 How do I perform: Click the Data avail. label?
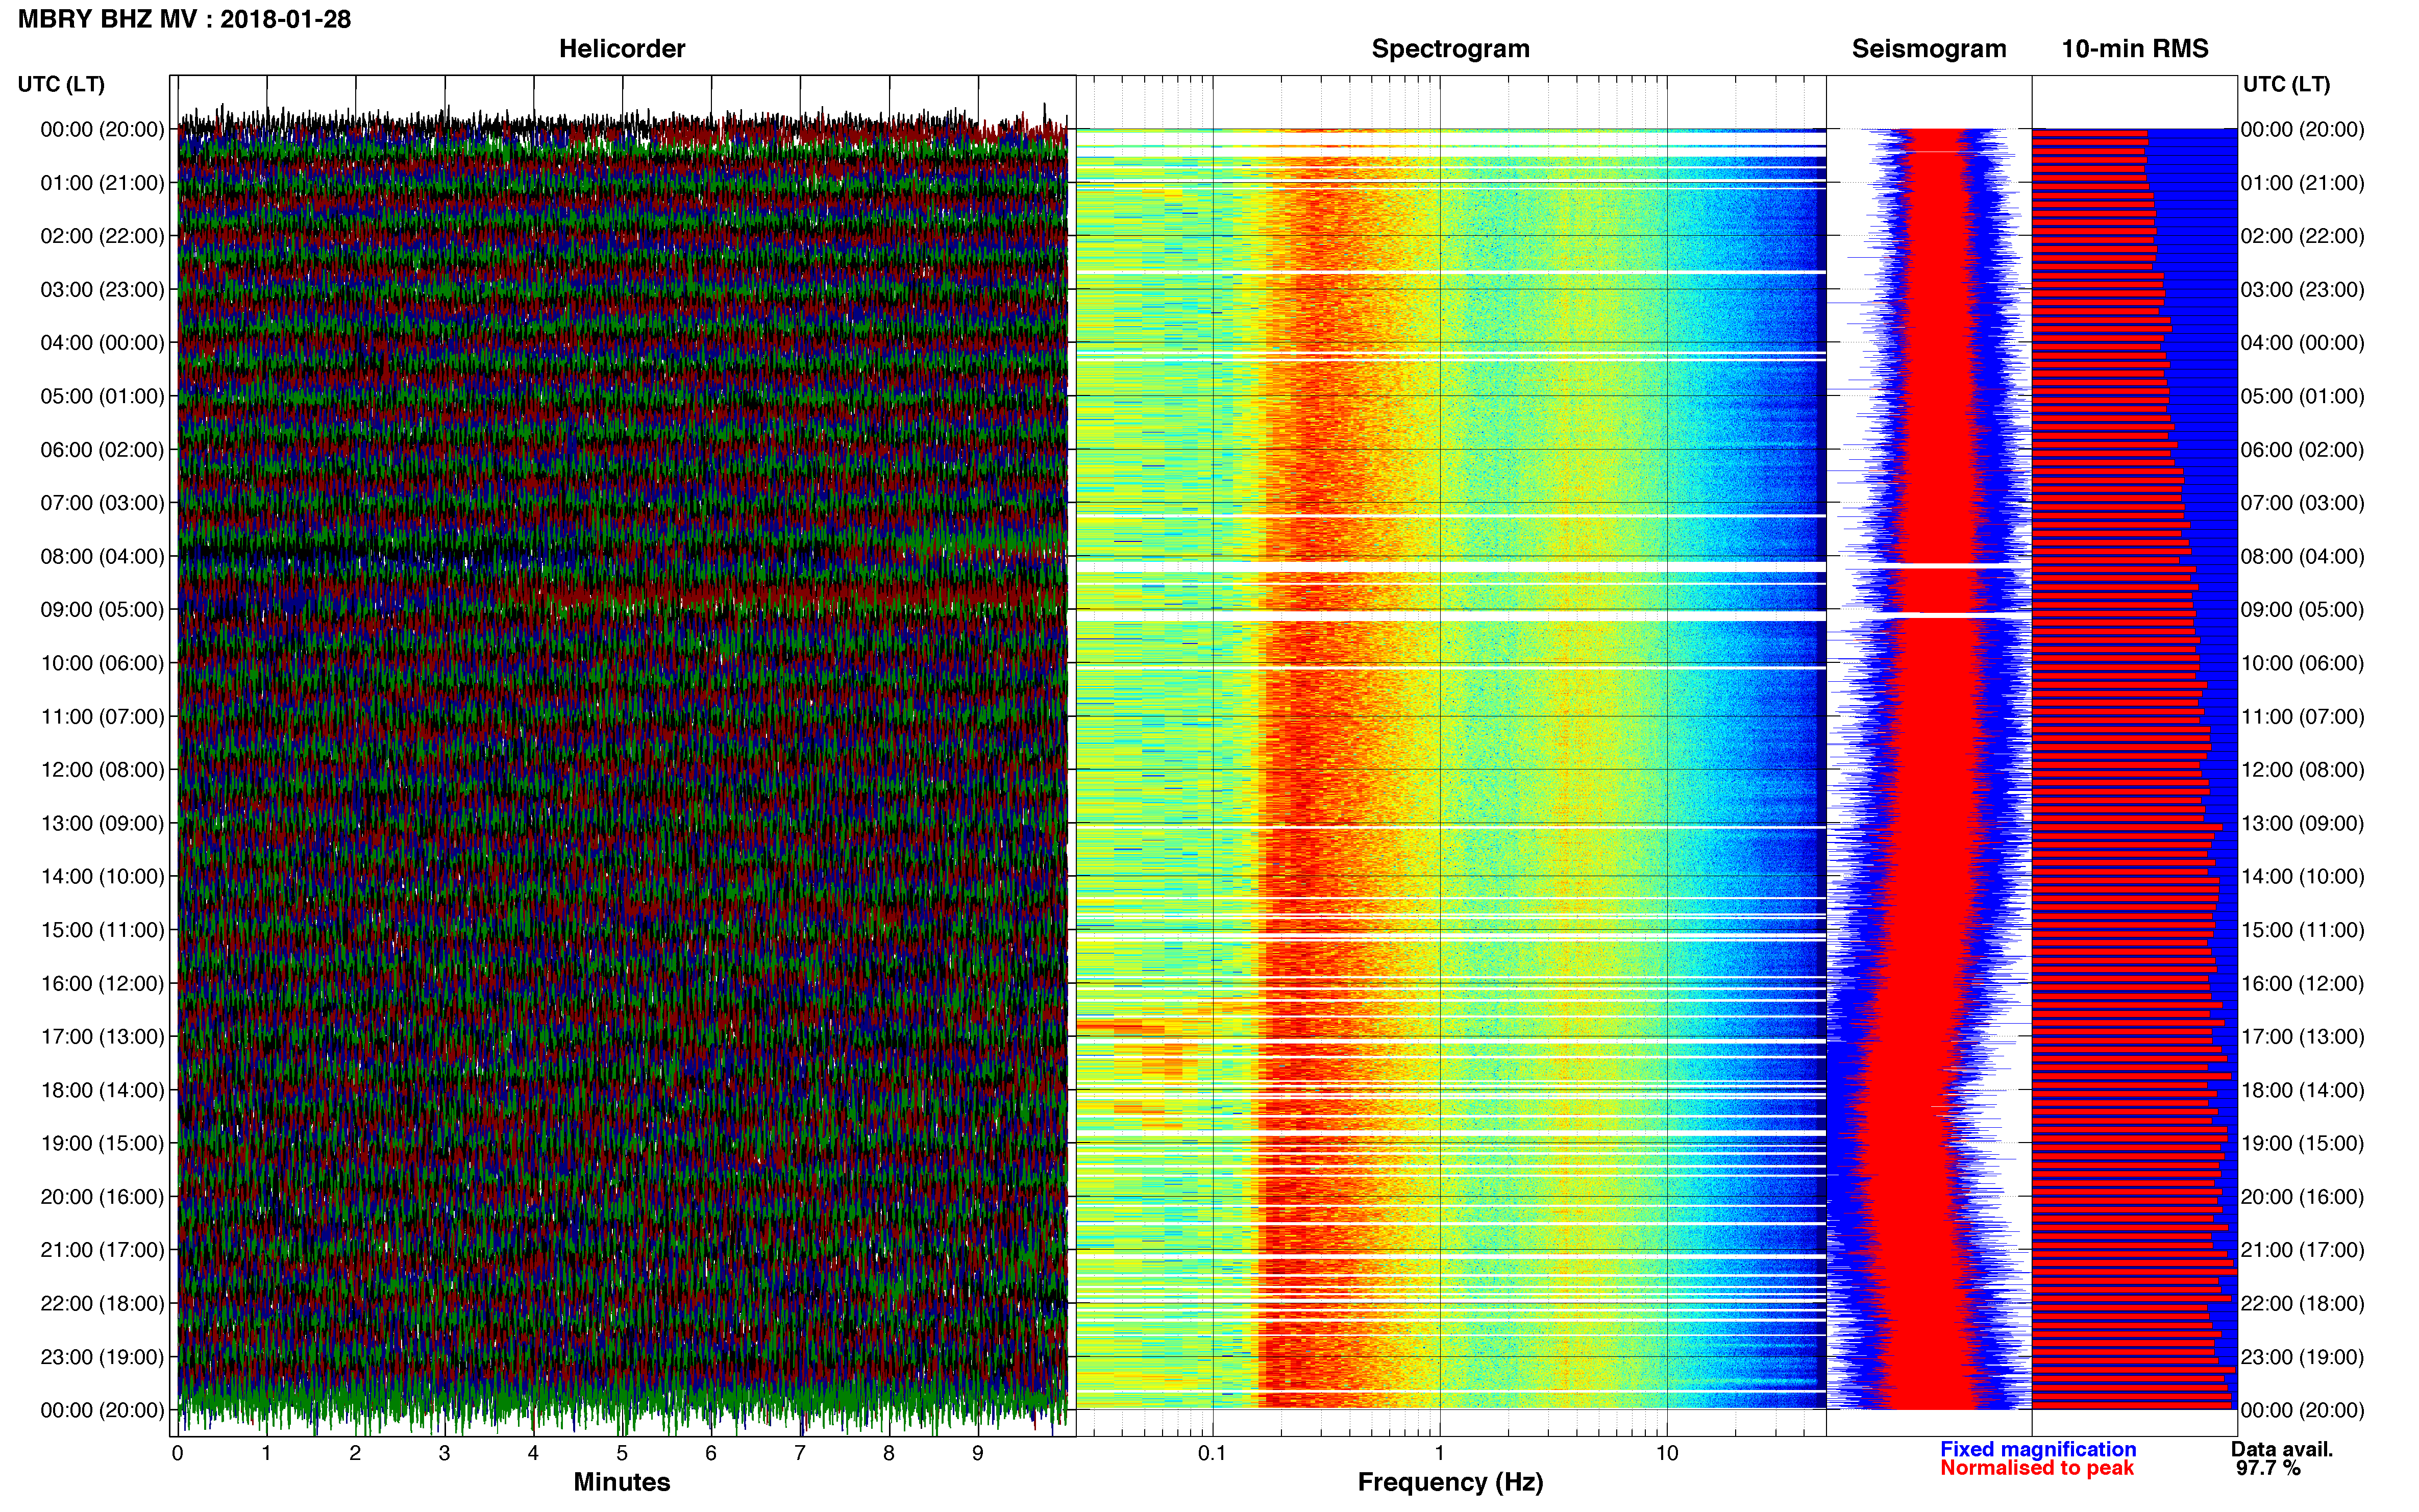coord(2282,1449)
